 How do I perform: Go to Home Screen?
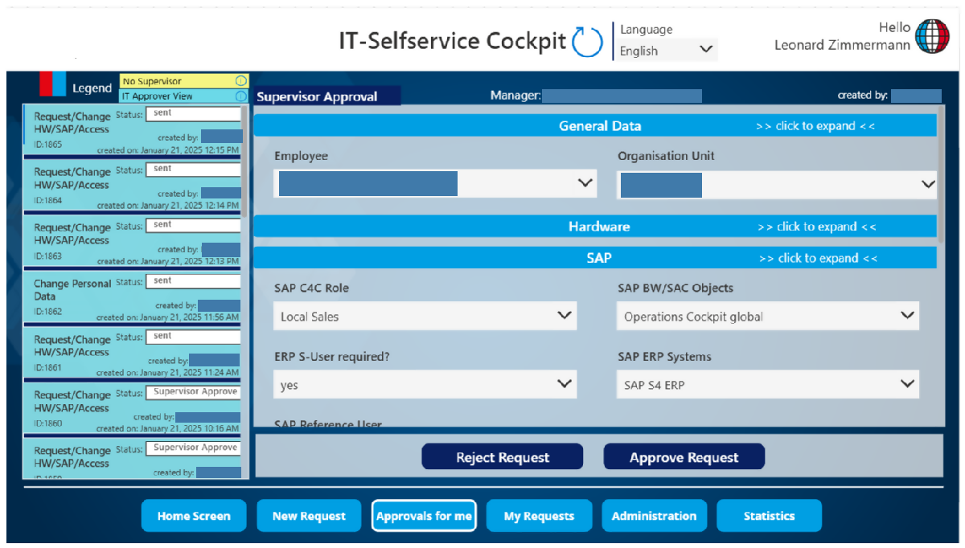(x=194, y=516)
